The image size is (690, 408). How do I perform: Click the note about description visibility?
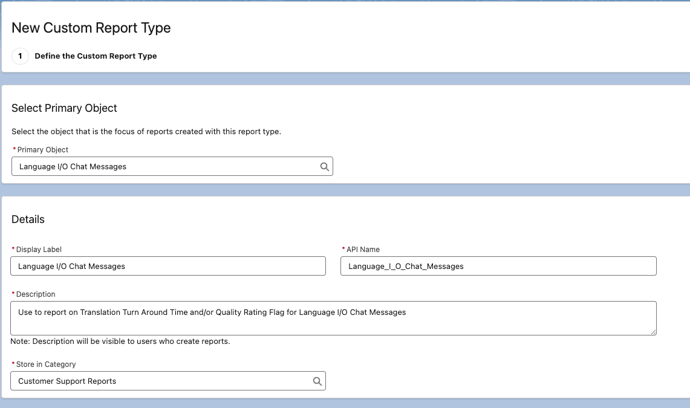[x=120, y=341]
